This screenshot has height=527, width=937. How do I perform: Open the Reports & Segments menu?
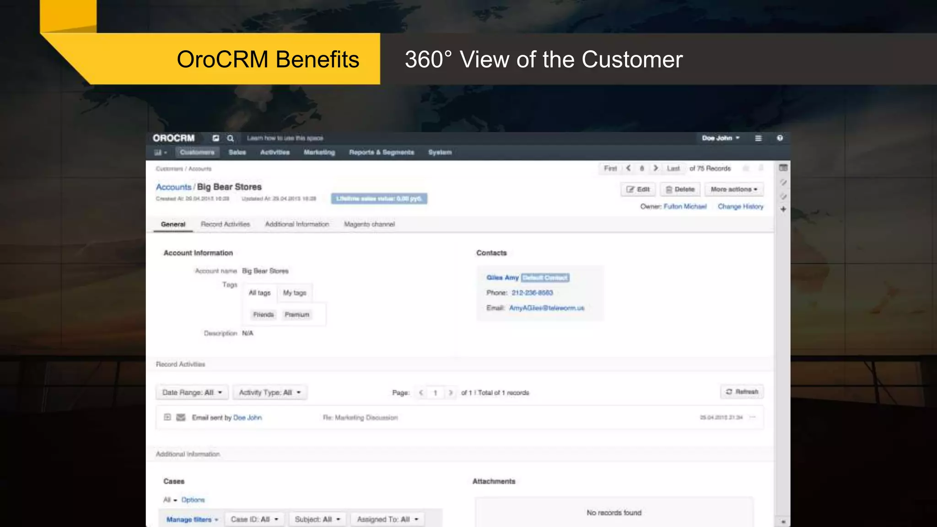pyautogui.click(x=382, y=152)
